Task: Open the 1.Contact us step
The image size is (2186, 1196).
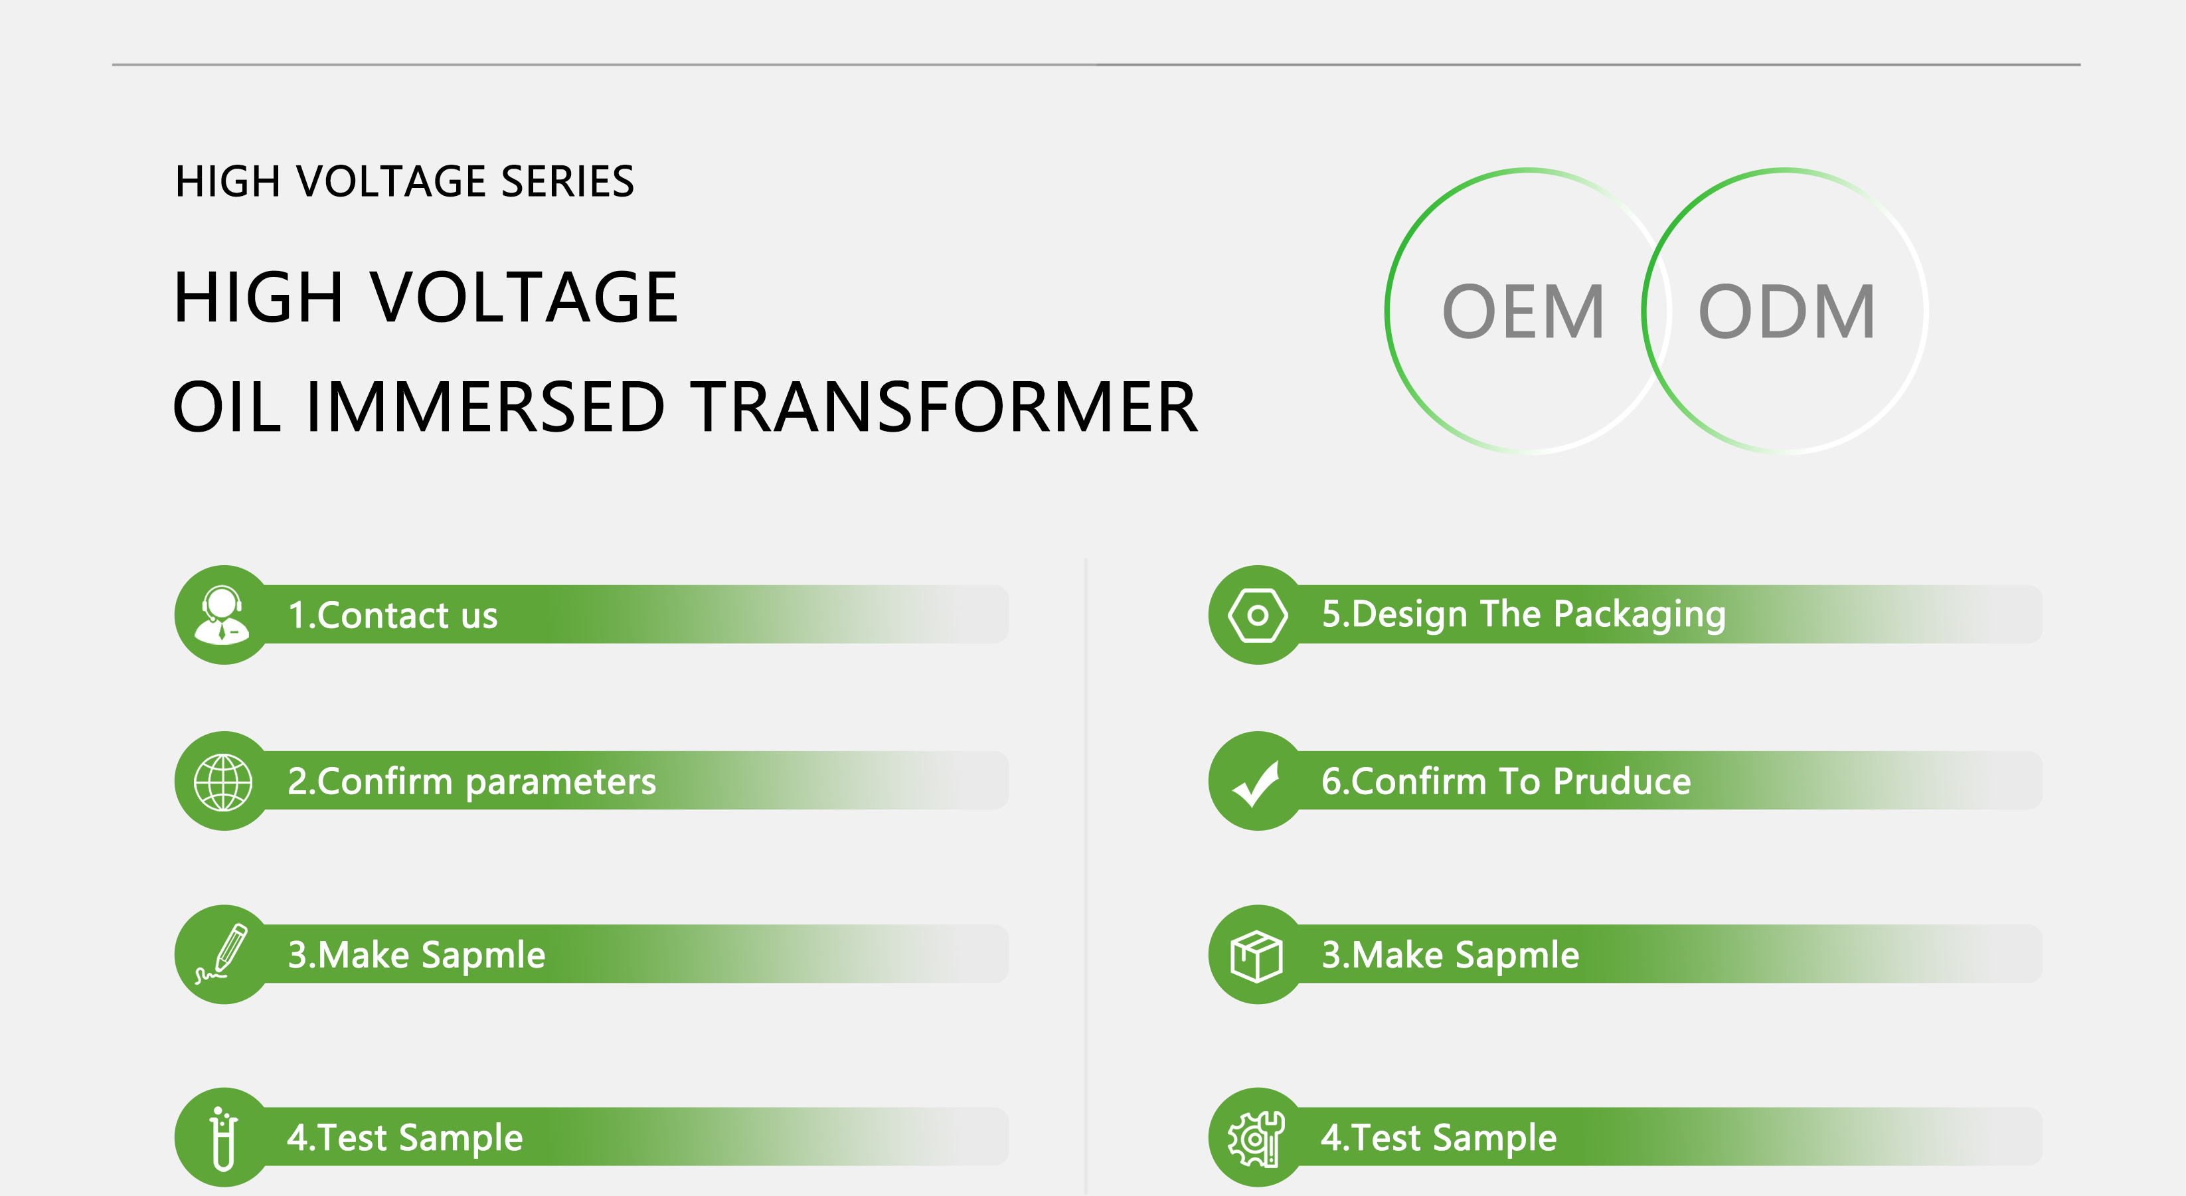Action: [592, 614]
